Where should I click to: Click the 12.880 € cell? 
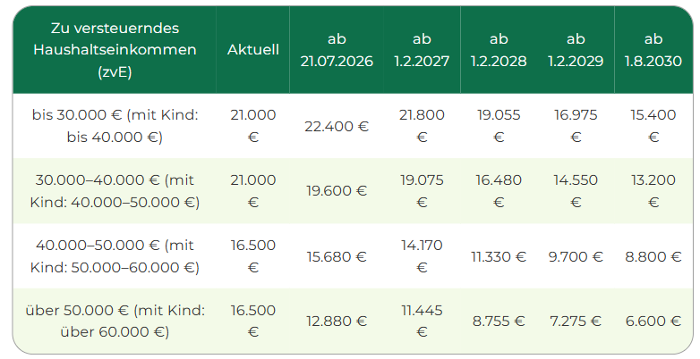click(337, 321)
